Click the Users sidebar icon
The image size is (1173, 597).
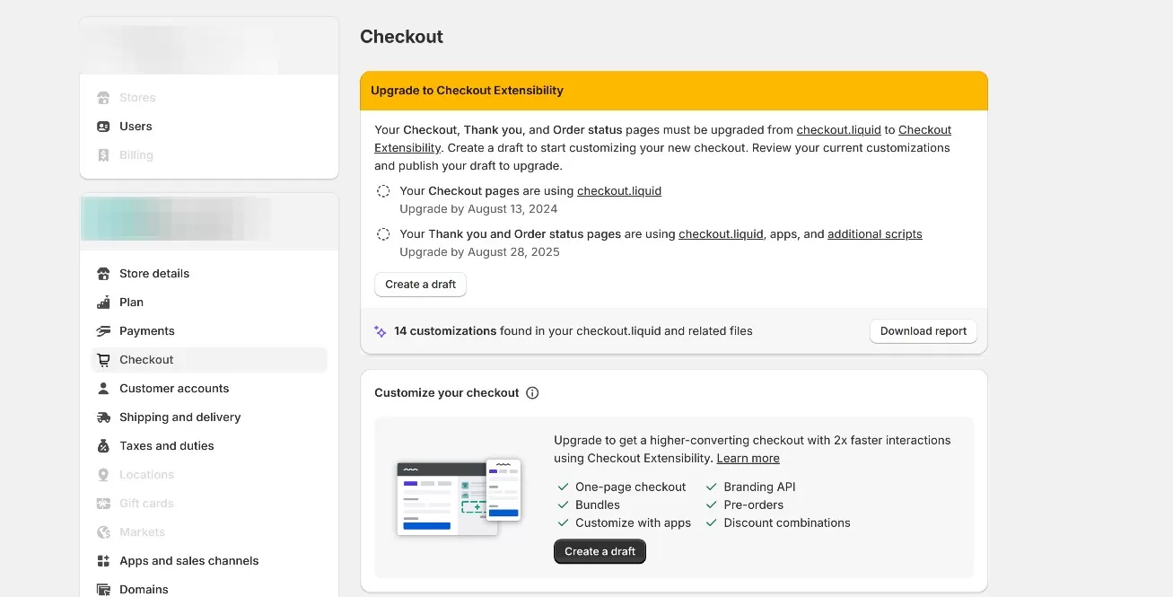[x=103, y=127]
